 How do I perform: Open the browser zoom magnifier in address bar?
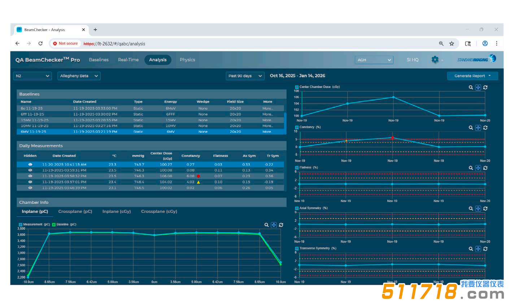(x=441, y=44)
